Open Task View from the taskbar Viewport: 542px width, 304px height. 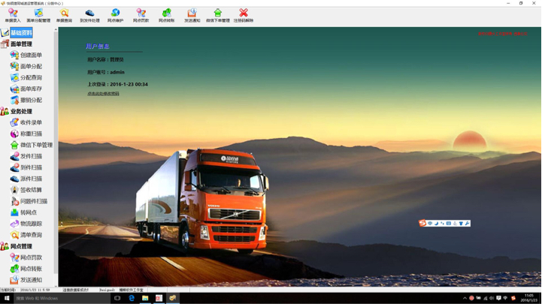pyautogui.click(x=117, y=298)
